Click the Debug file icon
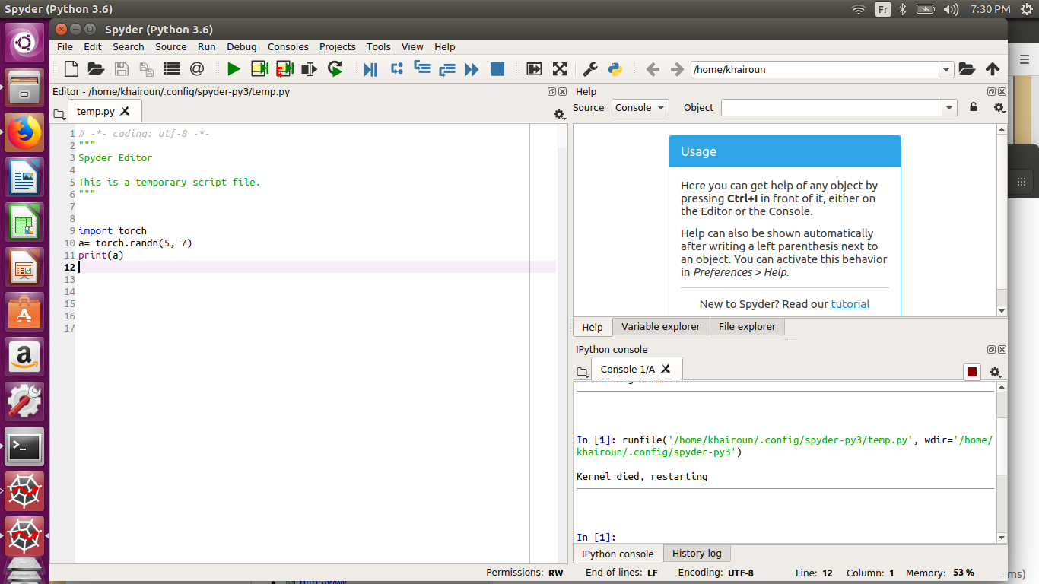1039x584 pixels. click(x=370, y=69)
